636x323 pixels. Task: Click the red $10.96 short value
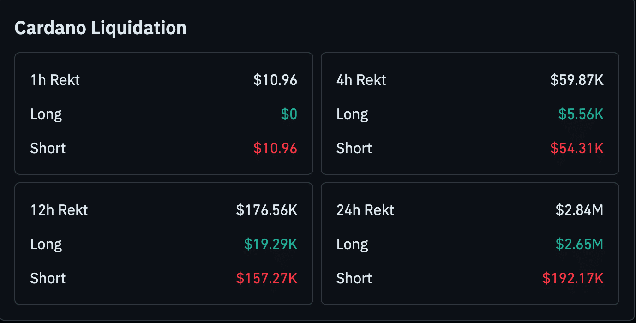(x=275, y=148)
